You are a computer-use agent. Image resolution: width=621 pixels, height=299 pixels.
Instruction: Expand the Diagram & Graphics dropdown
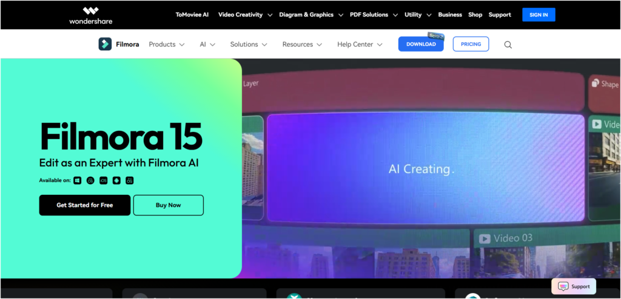(311, 15)
